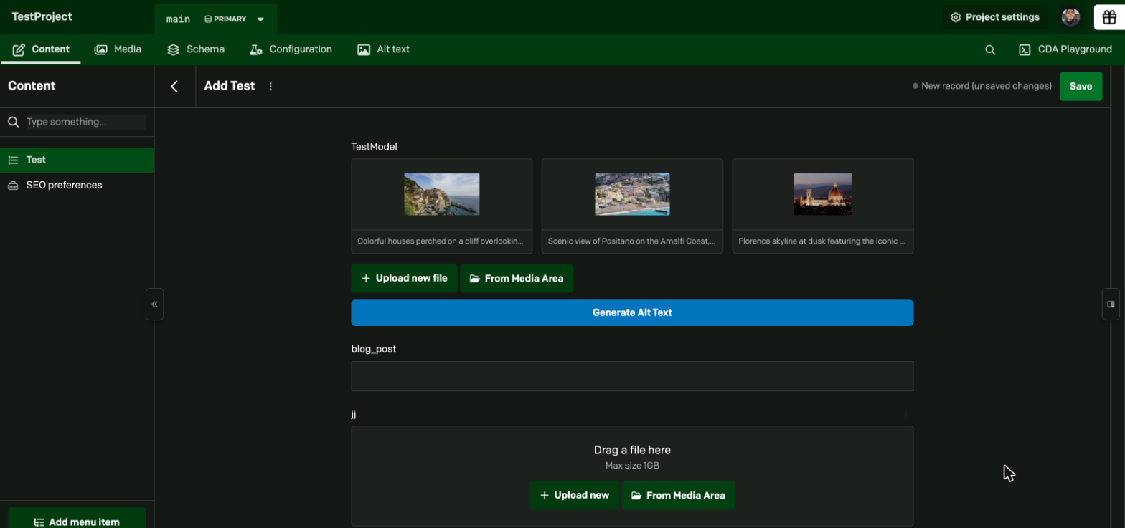
Task: Click the TestProject title
Action: (42, 16)
